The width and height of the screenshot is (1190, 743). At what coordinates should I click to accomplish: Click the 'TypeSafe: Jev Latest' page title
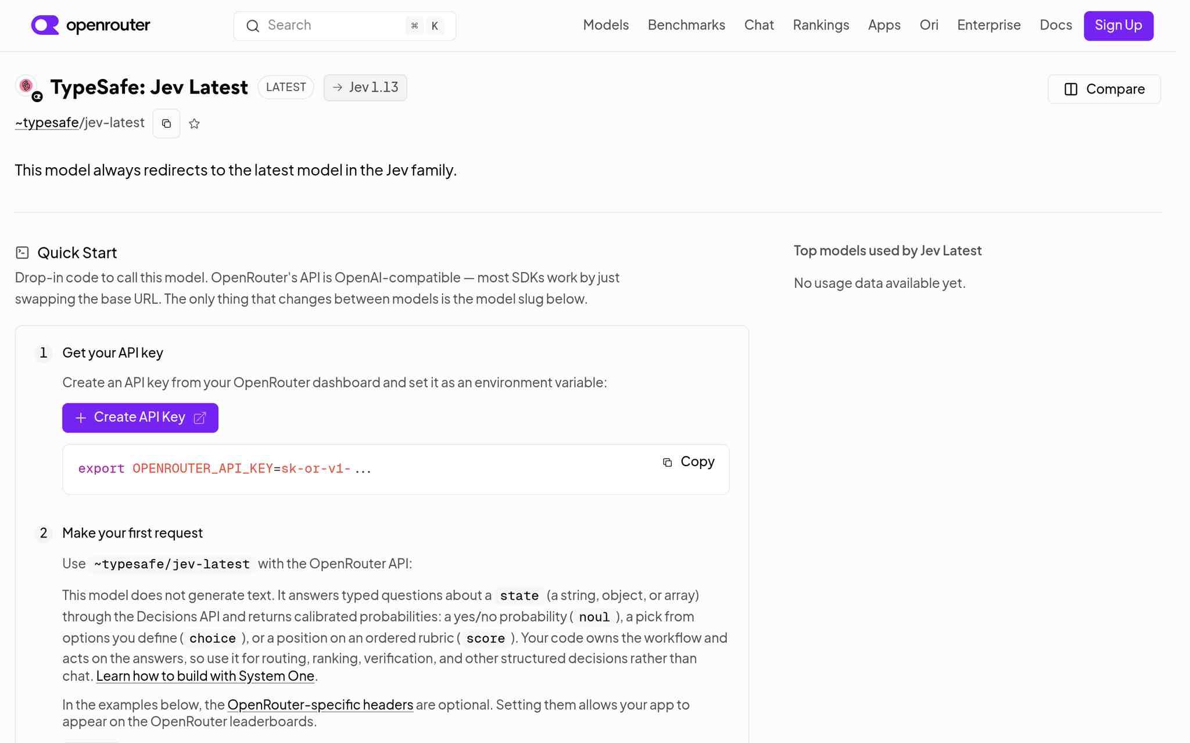149,87
